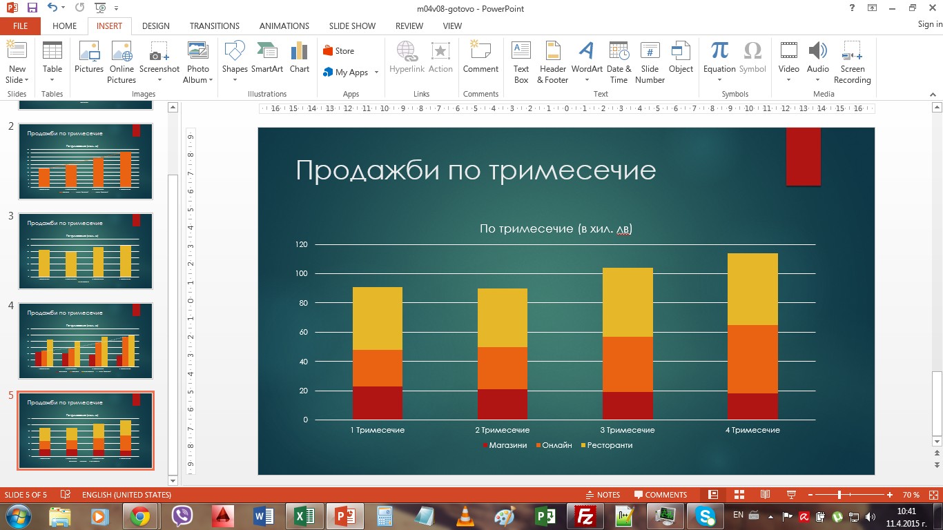
Task: Open the FILE tab
Action: click(20, 26)
